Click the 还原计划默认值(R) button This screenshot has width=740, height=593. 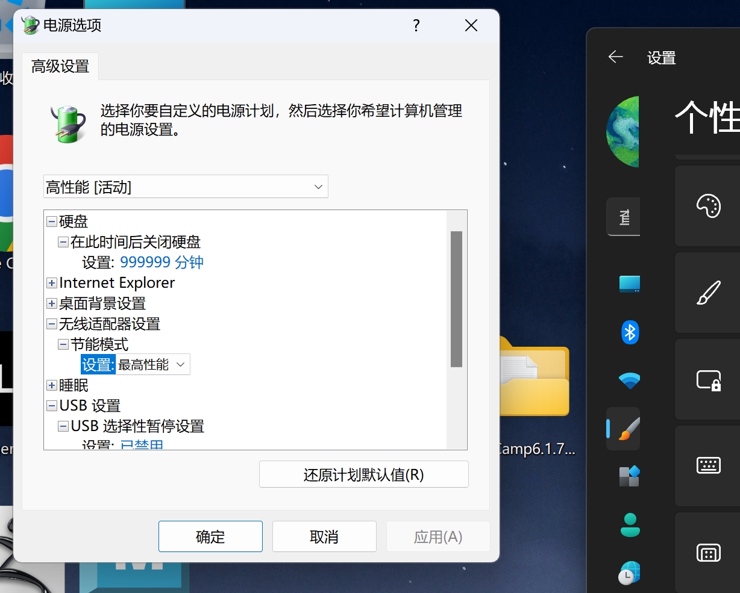tap(363, 474)
